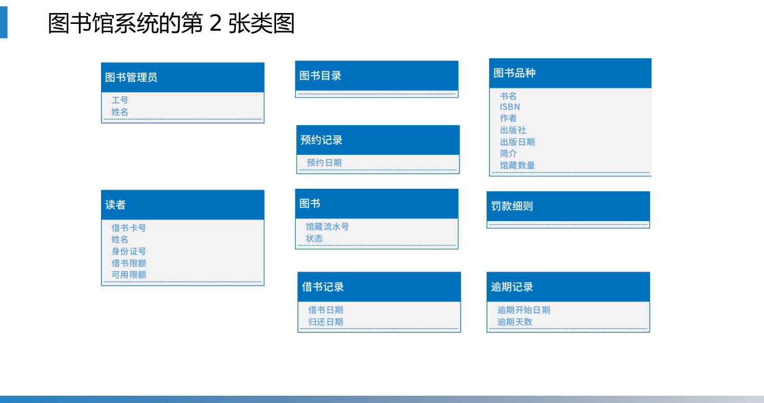The image size is (764, 403).
Task: Click the 逾期开始日期 attribute
Action: (x=523, y=310)
